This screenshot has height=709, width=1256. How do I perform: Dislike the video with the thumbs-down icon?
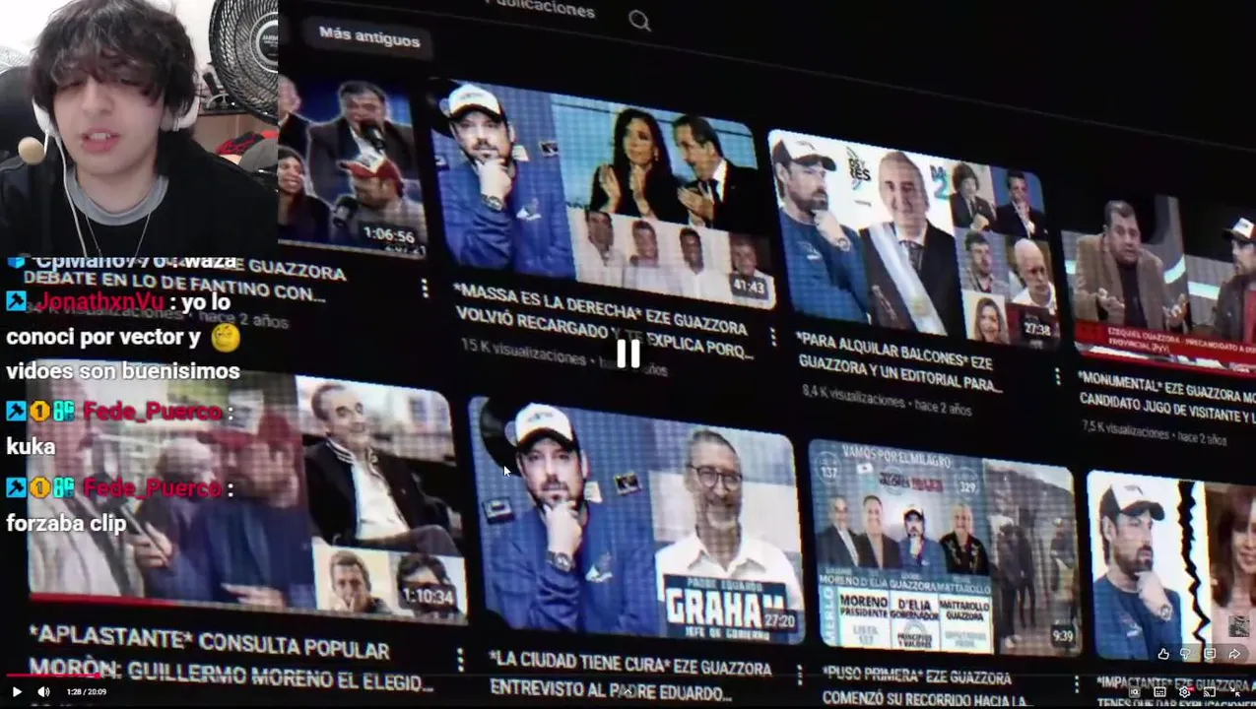(x=1186, y=654)
